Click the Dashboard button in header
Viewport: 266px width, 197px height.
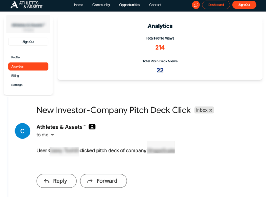(216, 5)
